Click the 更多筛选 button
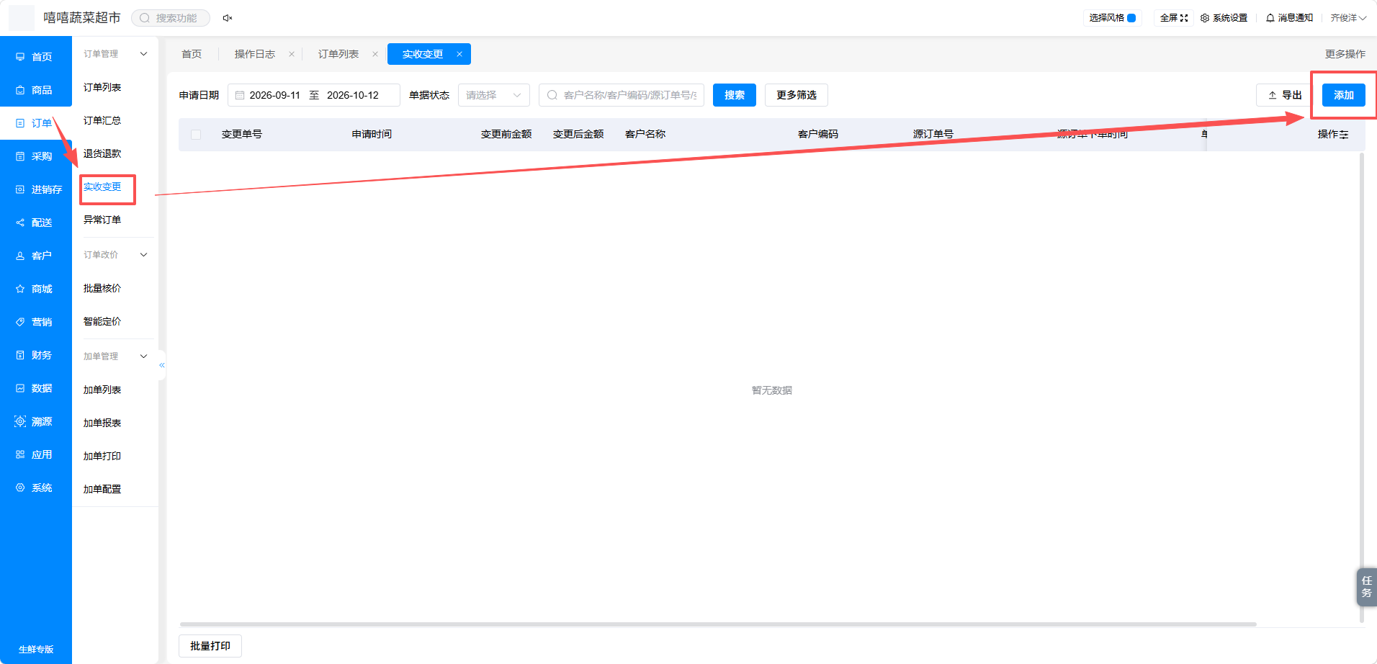 797,95
